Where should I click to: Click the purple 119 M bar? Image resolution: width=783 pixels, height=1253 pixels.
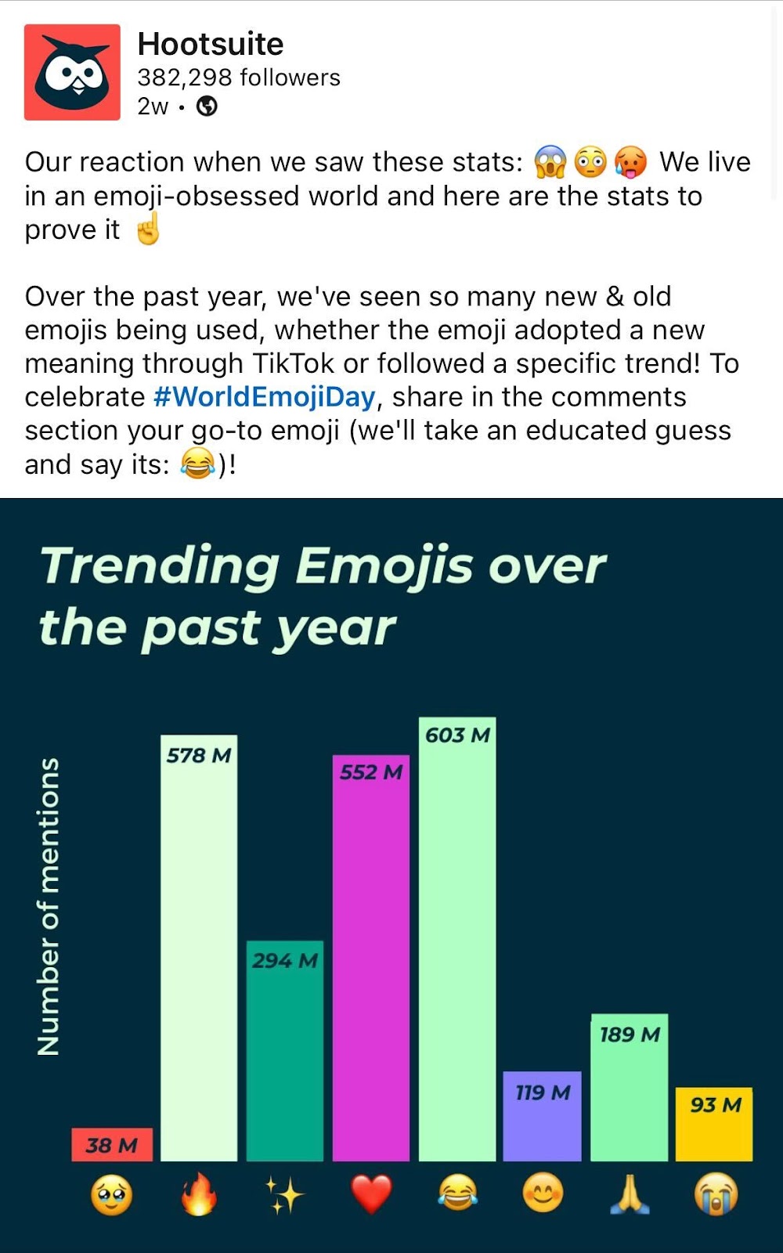tap(542, 1116)
